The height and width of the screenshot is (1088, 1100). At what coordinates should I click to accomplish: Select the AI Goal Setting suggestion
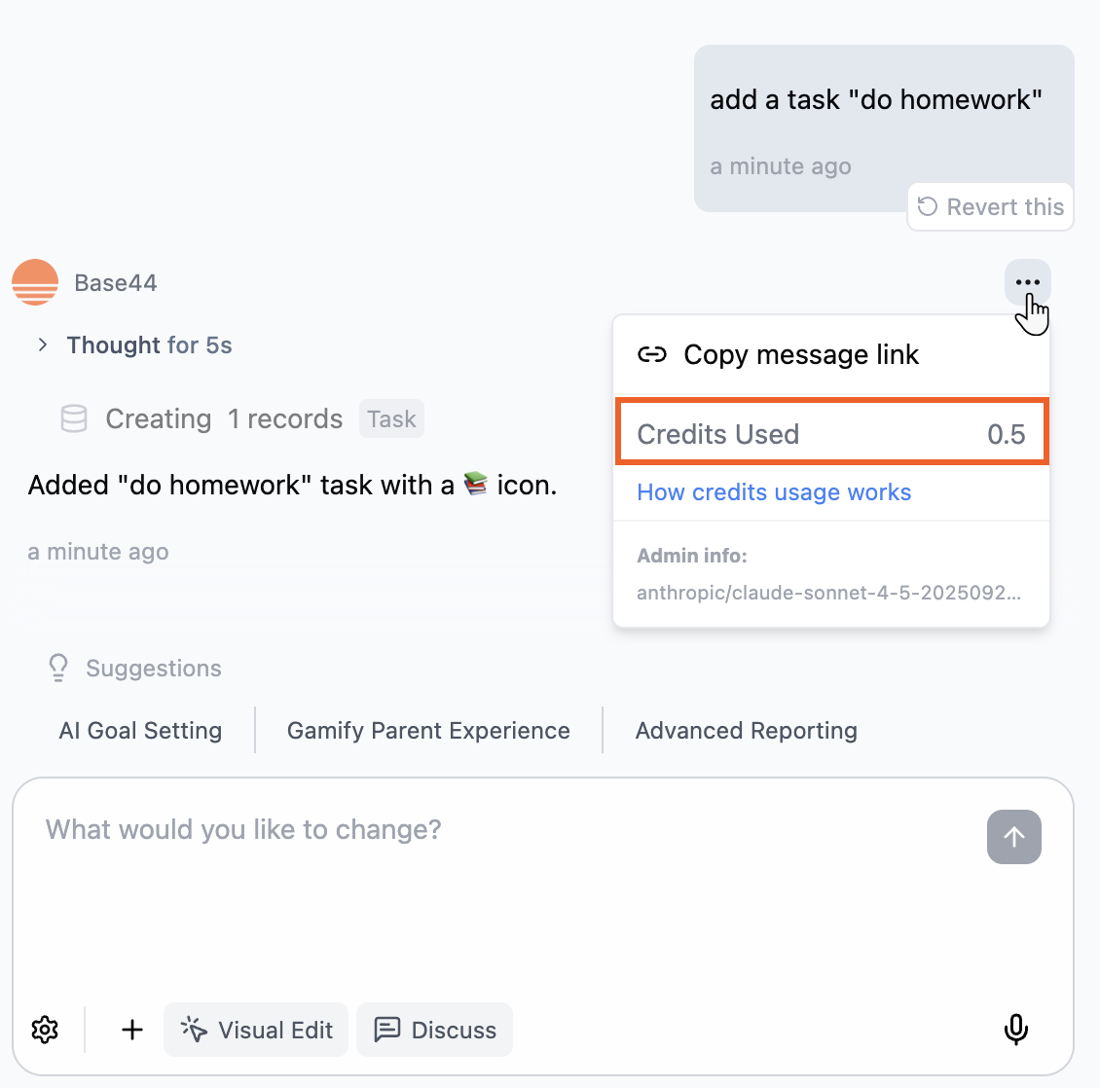[139, 730]
